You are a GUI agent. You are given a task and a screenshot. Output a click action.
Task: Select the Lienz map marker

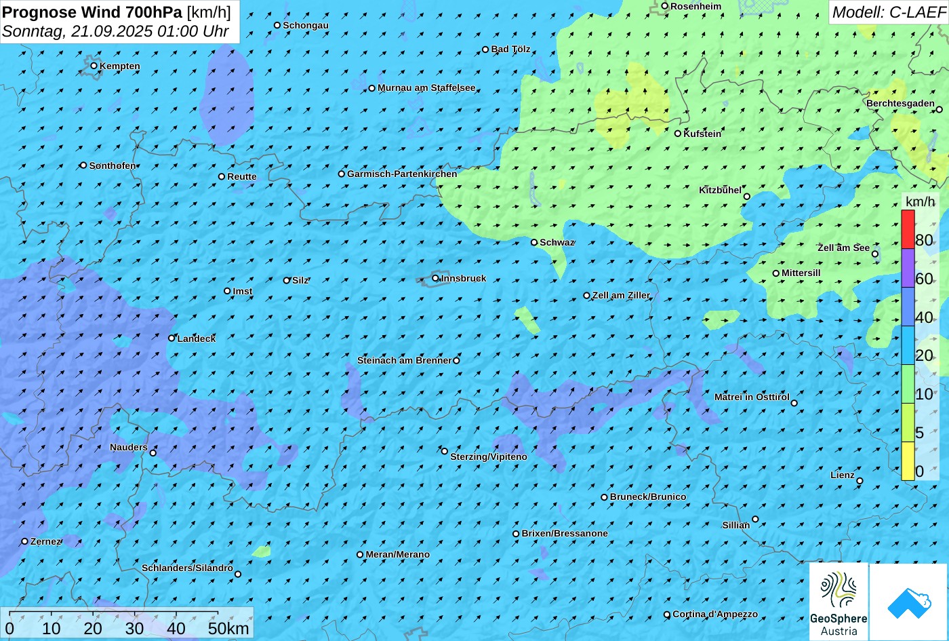pyautogui.click(x=860, y=481)
